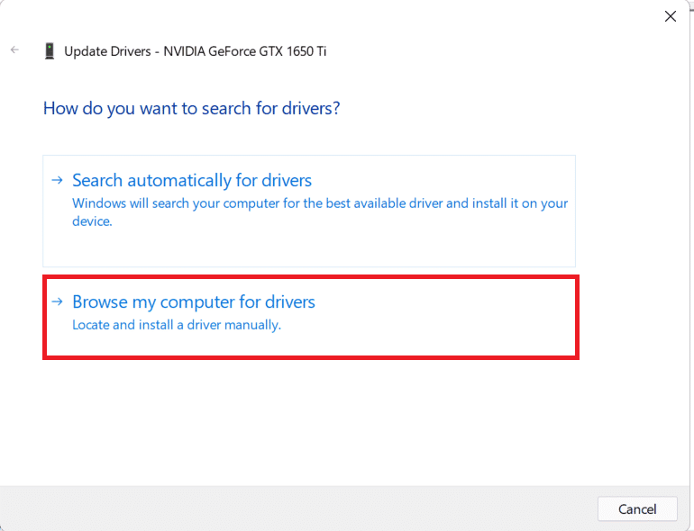Click the GPU device icon beside title
Image resolution: width=694 pixels, height=531 pixels.
click(x=50, y=50)
